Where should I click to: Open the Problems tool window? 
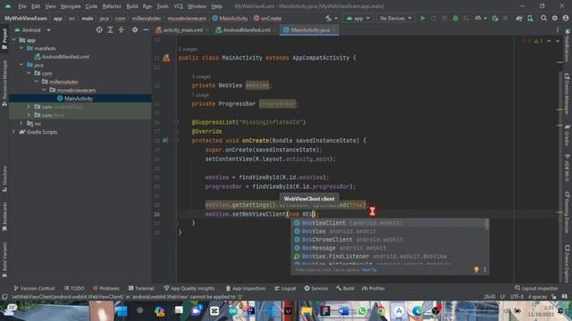tap(106, 288)
